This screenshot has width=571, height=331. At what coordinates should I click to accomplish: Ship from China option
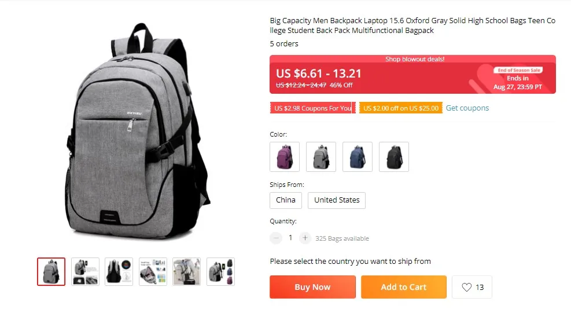tap(286, 200)
